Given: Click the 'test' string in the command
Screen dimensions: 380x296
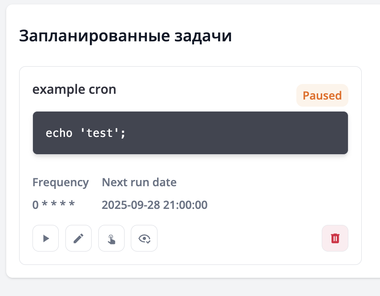Looking at the screenshot, I should click(x=99, y=133).
